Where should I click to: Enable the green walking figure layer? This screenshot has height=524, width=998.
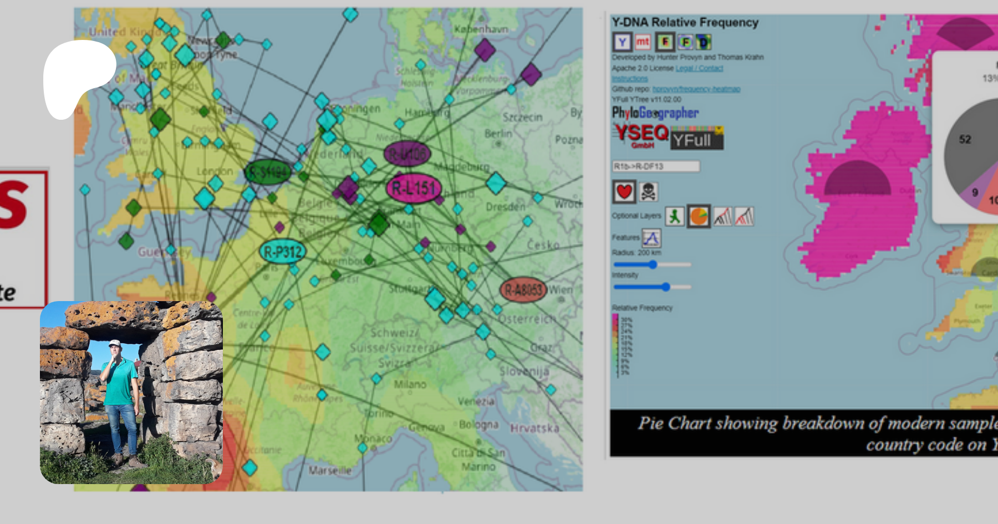[x=675, y=216]
